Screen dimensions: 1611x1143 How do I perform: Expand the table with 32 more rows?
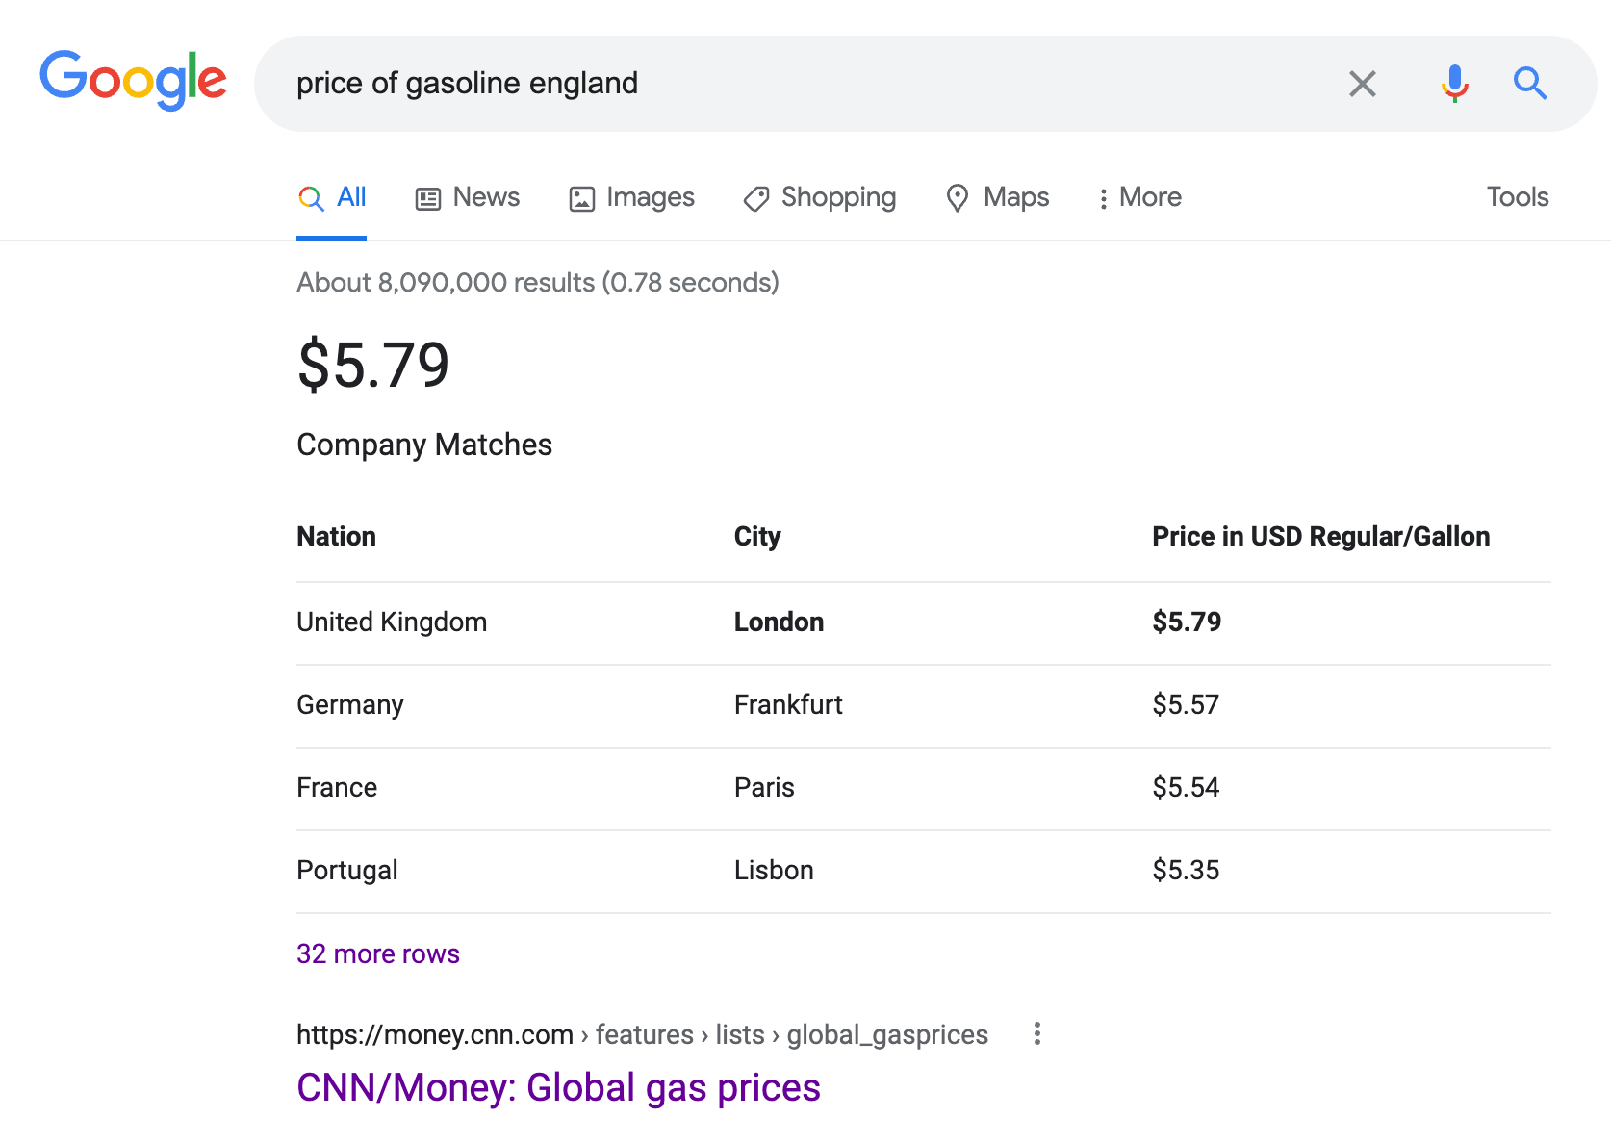coord(378,953)
